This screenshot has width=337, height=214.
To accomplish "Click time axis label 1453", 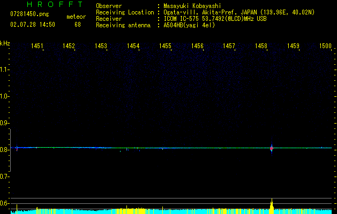I will tap(101, 45).
